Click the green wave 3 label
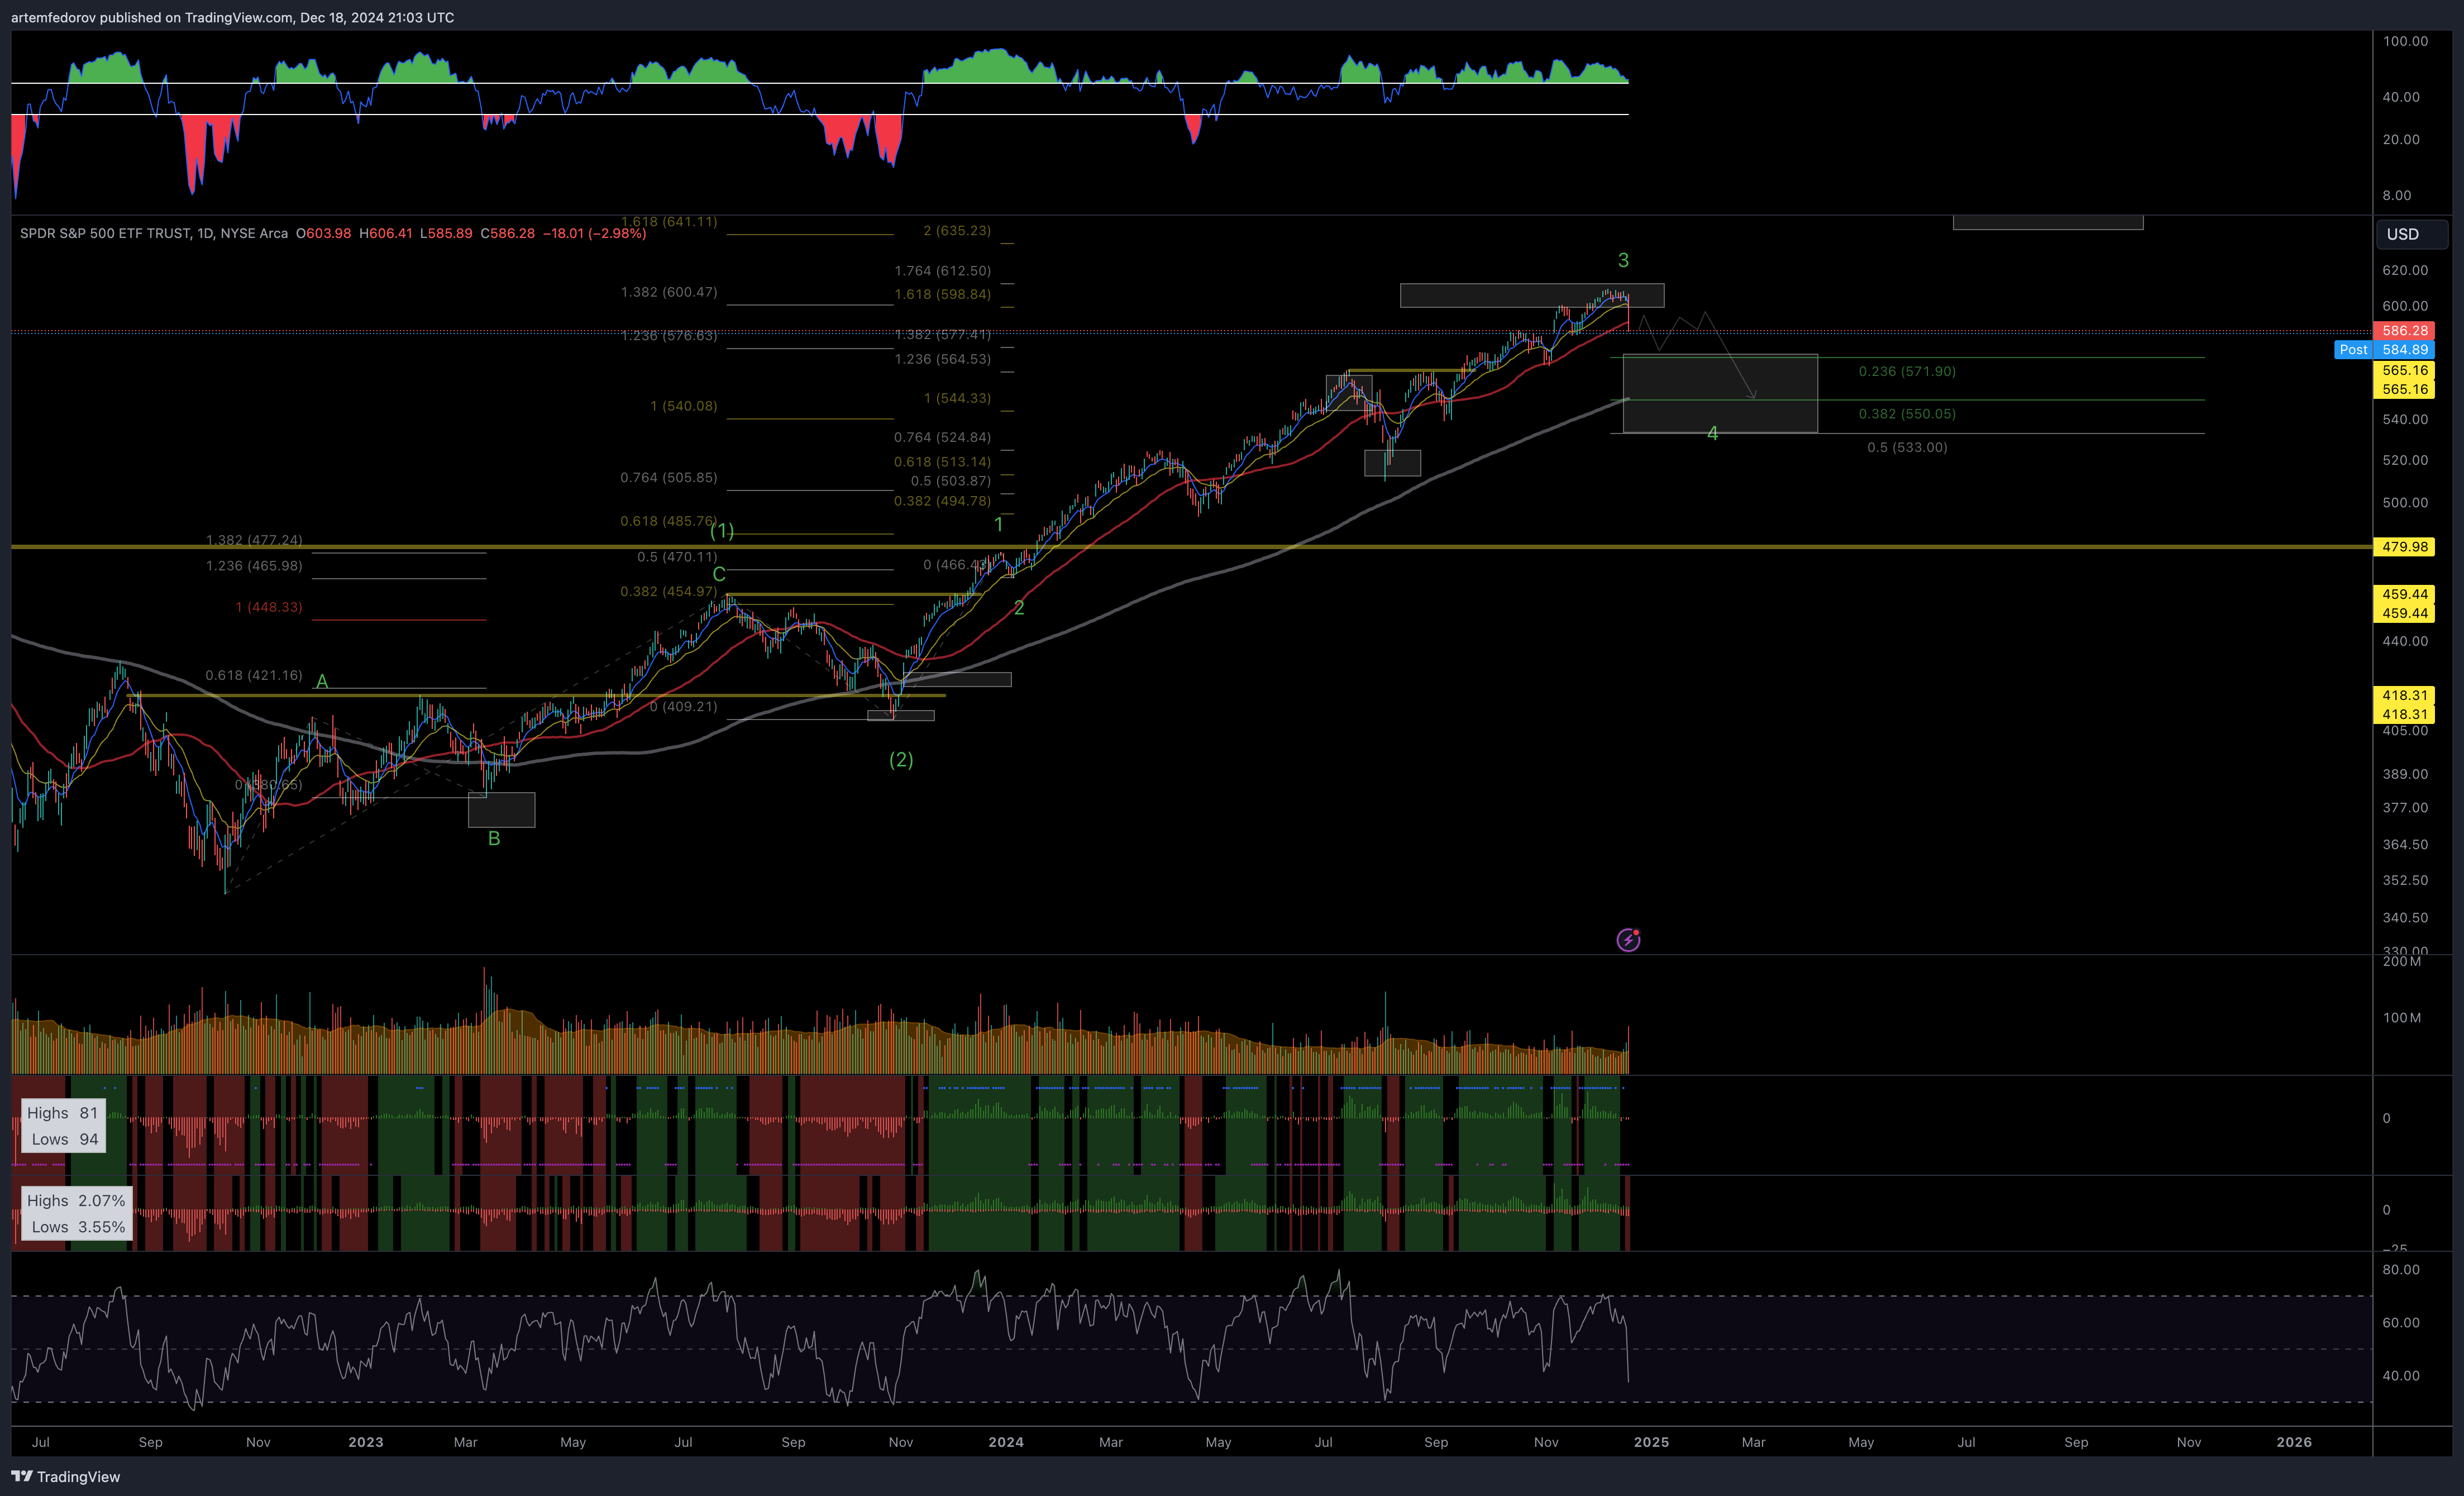 pyautogui.click(x=1623, y=260)
